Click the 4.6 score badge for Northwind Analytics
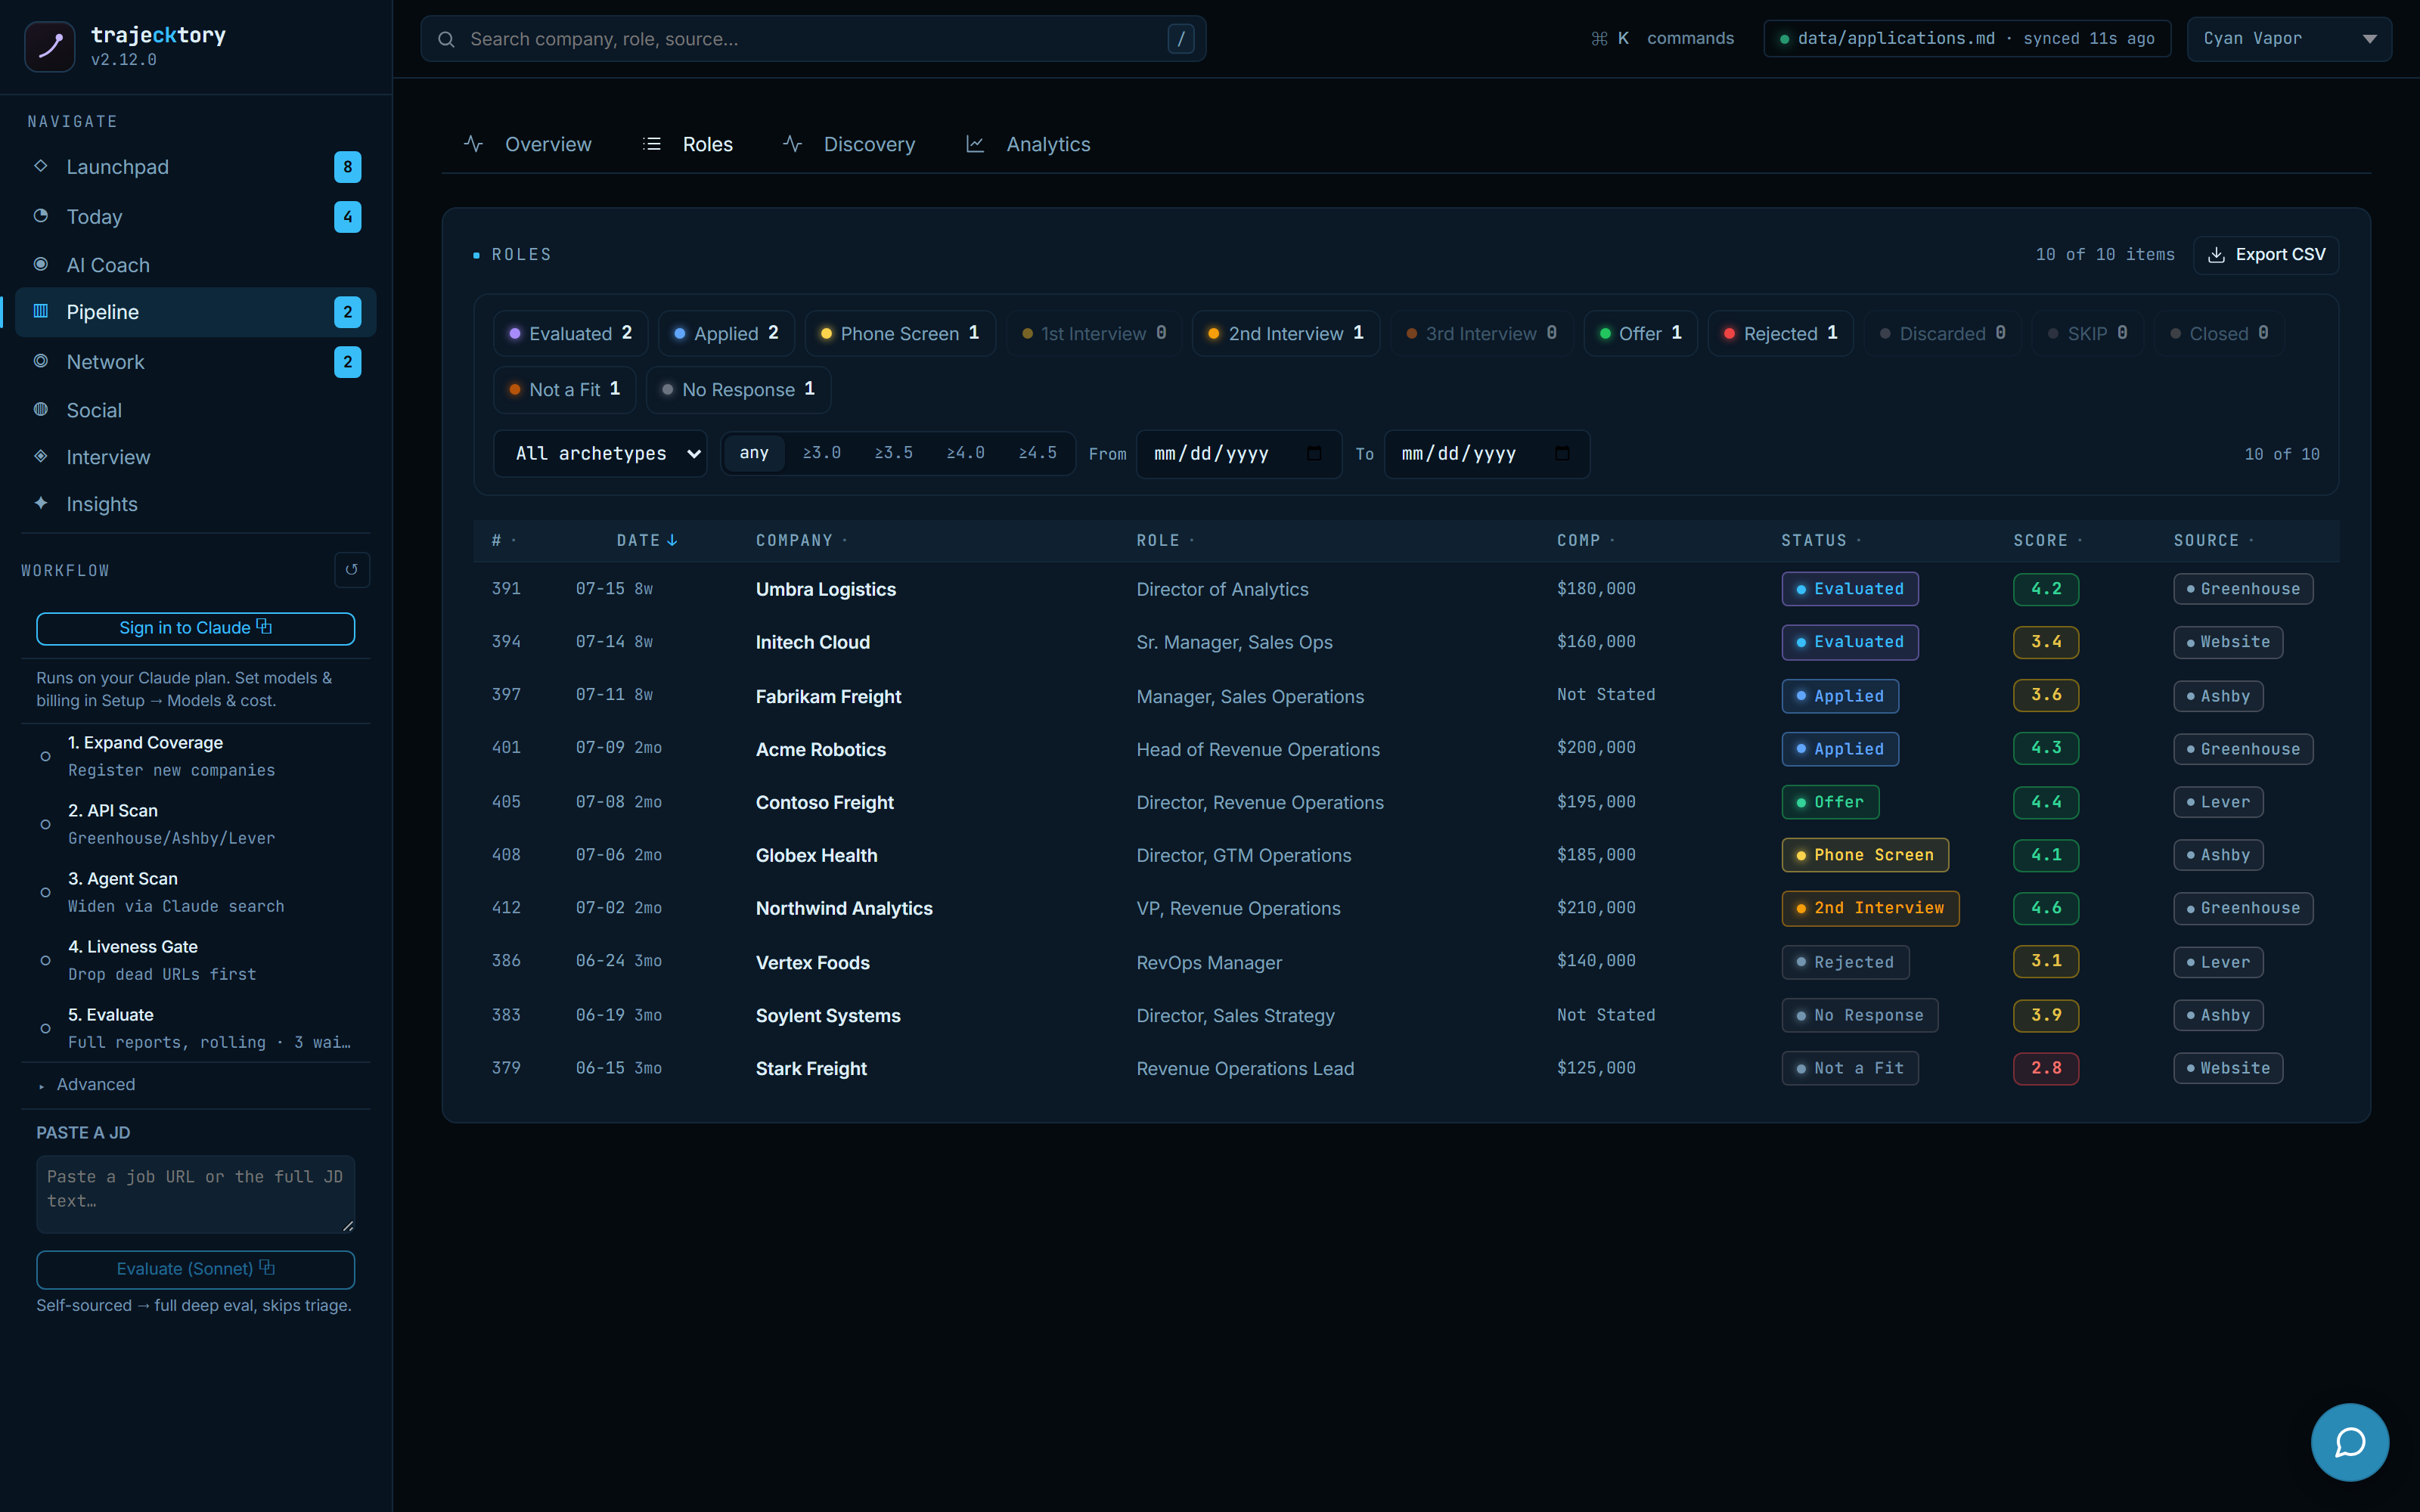Screen dimensions: 2420x1512 [x=2046, y=908]
